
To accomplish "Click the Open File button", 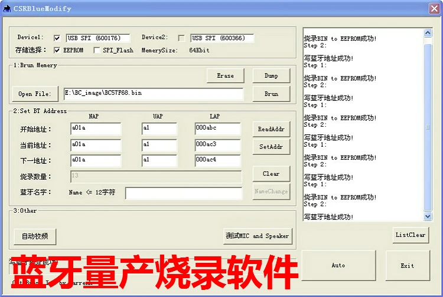I will 35,94.
